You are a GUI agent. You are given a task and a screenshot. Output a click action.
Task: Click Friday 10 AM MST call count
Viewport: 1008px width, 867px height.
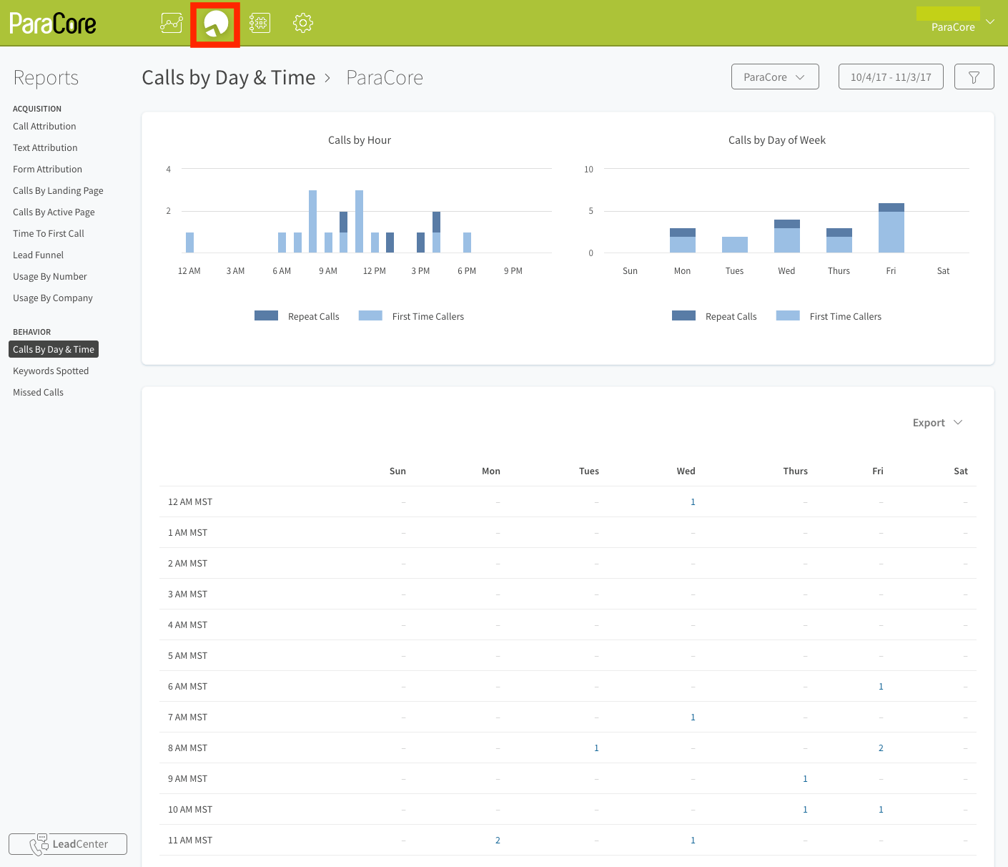881,809
